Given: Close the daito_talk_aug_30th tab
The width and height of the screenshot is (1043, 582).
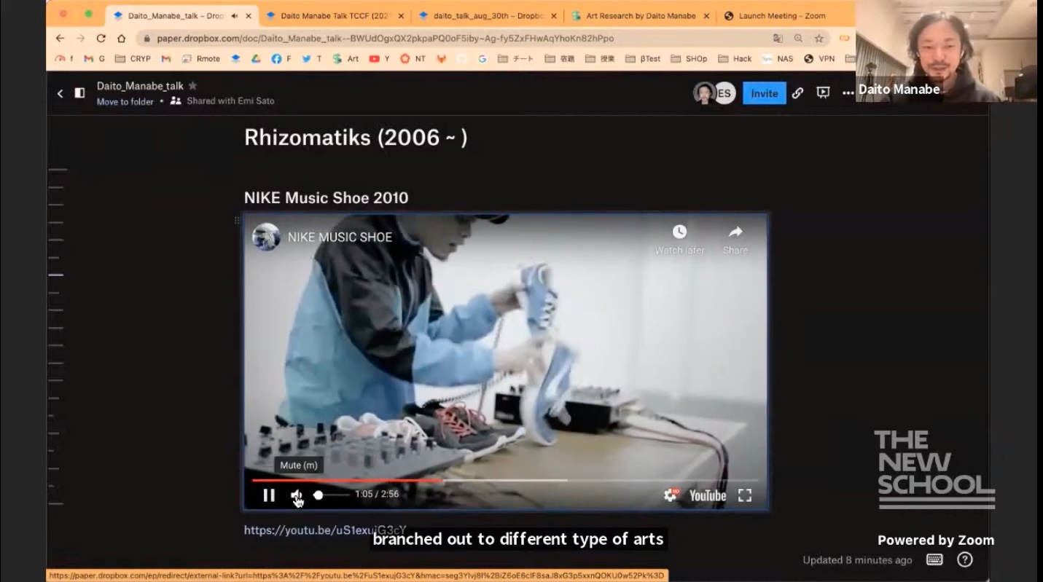Looking at the screenshot, I should pyautogui.click(x=554, y=15).
